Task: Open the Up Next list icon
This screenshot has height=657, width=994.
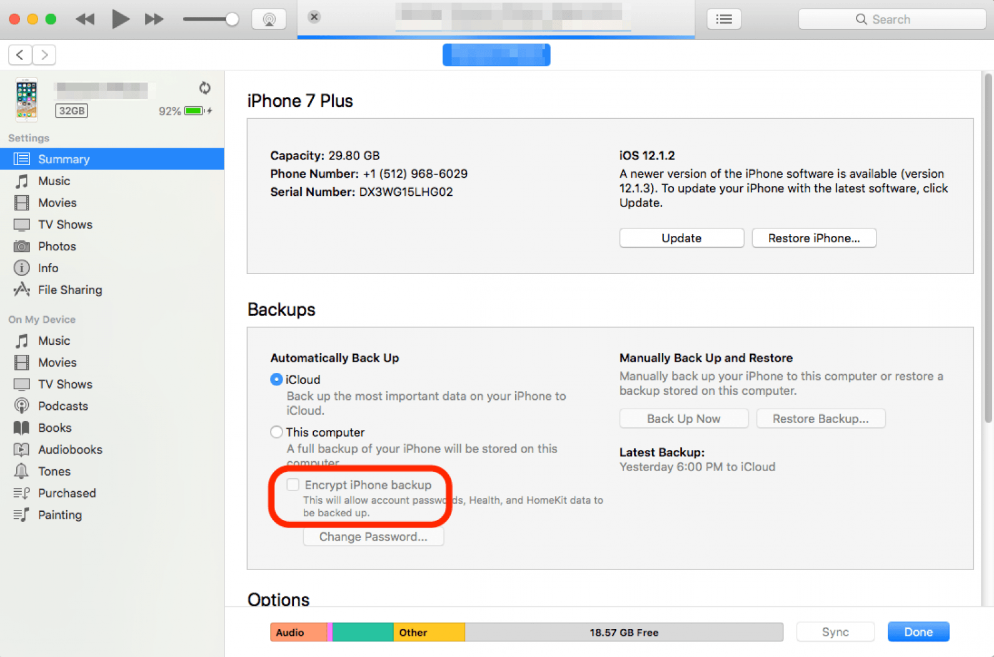Action: tap(724, 19)
